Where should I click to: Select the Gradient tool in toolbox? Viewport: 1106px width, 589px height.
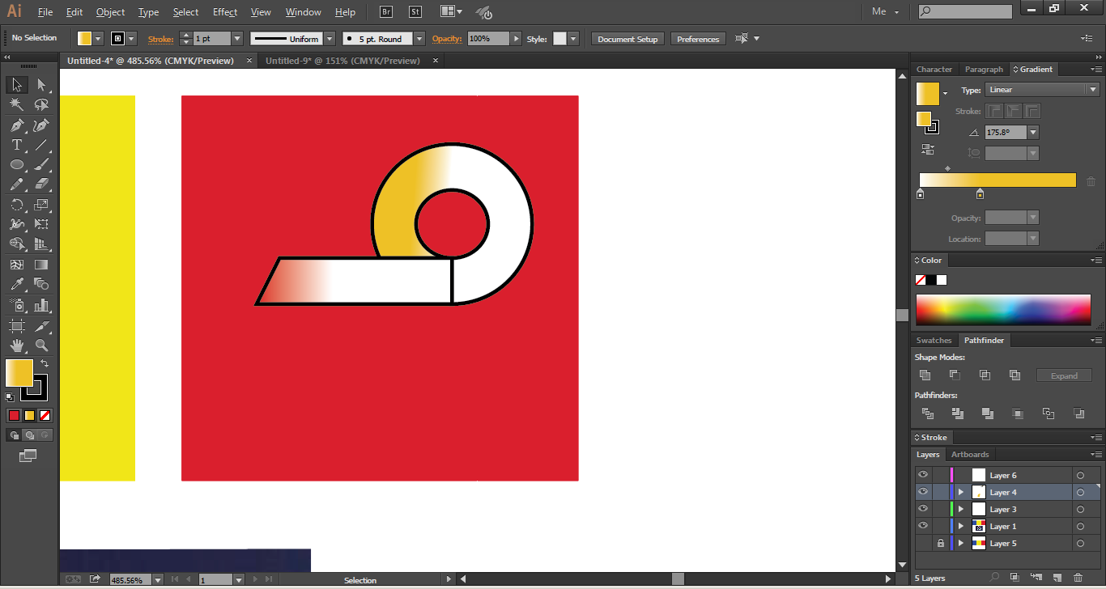tap(42, 265)
